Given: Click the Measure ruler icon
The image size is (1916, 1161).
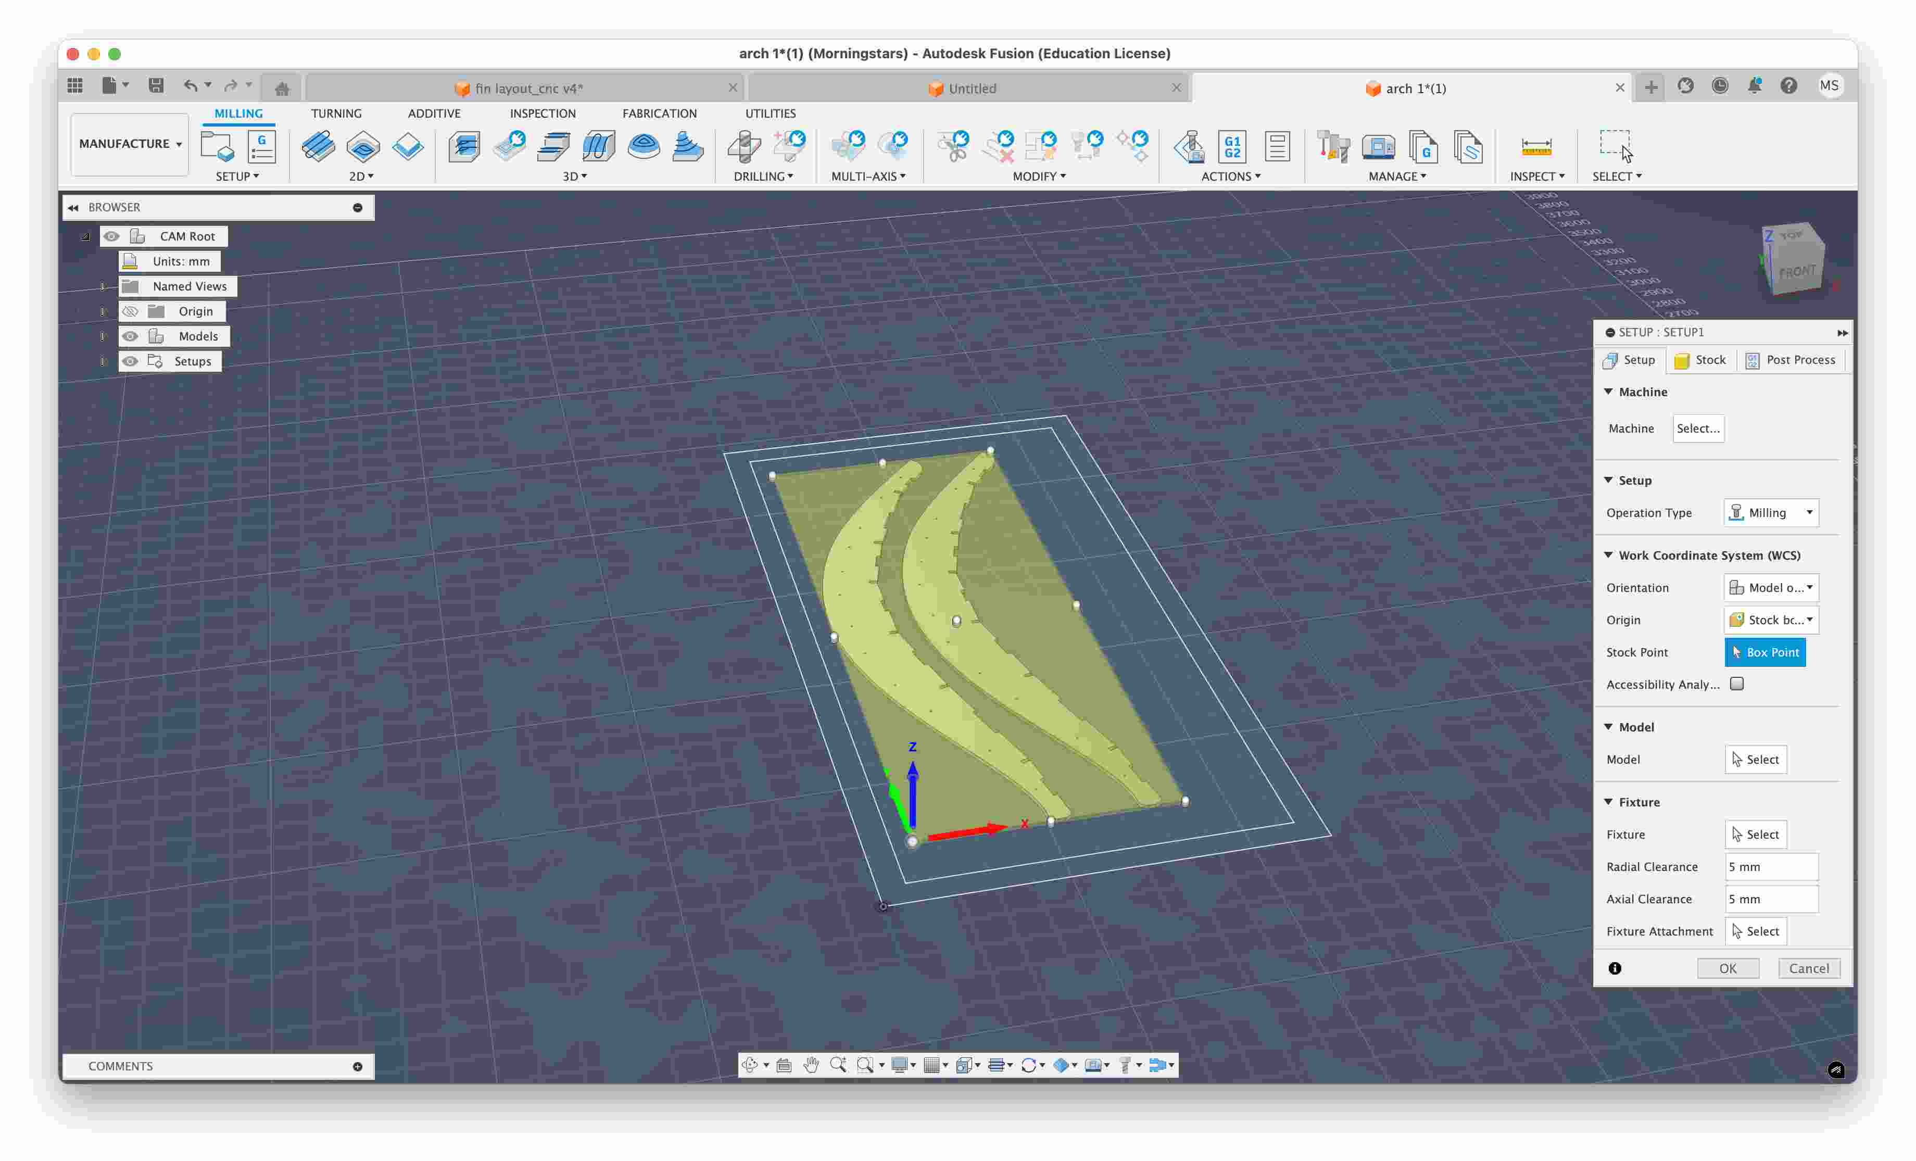Looking at the screenshot, I should coord(1536,146).
